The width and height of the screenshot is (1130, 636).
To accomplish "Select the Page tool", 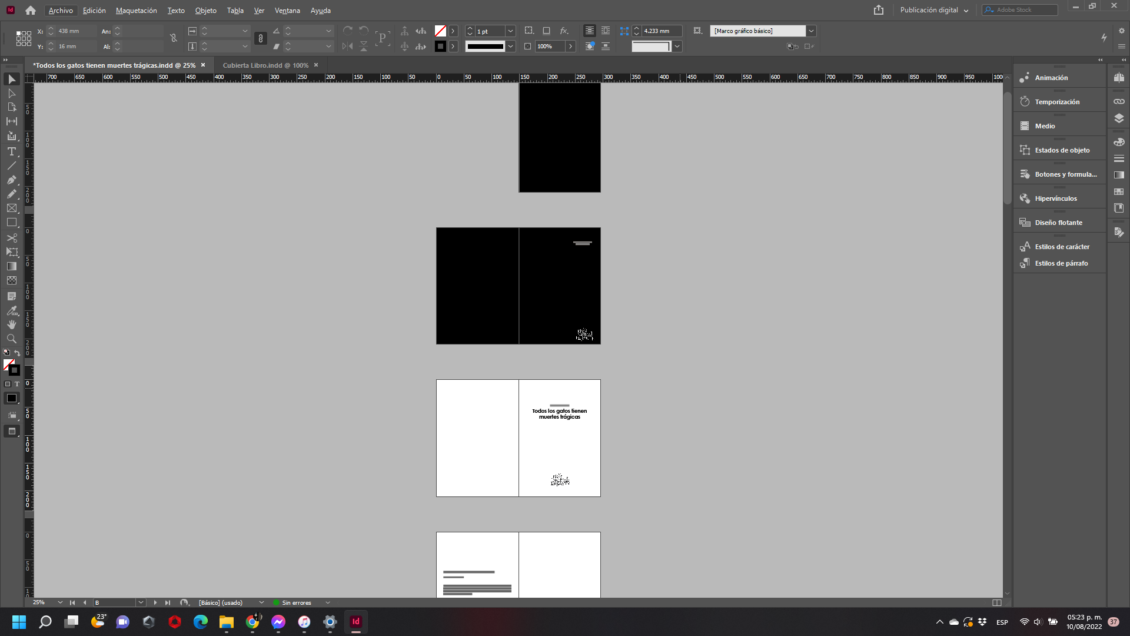I will [x=11, y=107].
